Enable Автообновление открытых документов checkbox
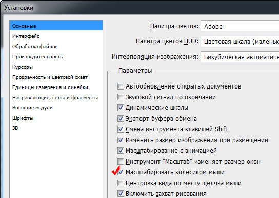This screenshot has width=279, height=198. tap(121, 86)
